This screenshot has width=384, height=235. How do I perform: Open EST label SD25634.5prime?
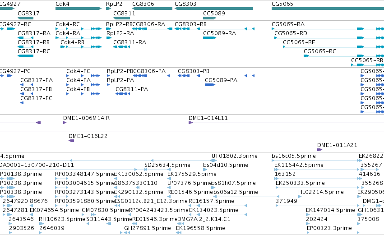(167, 165)
